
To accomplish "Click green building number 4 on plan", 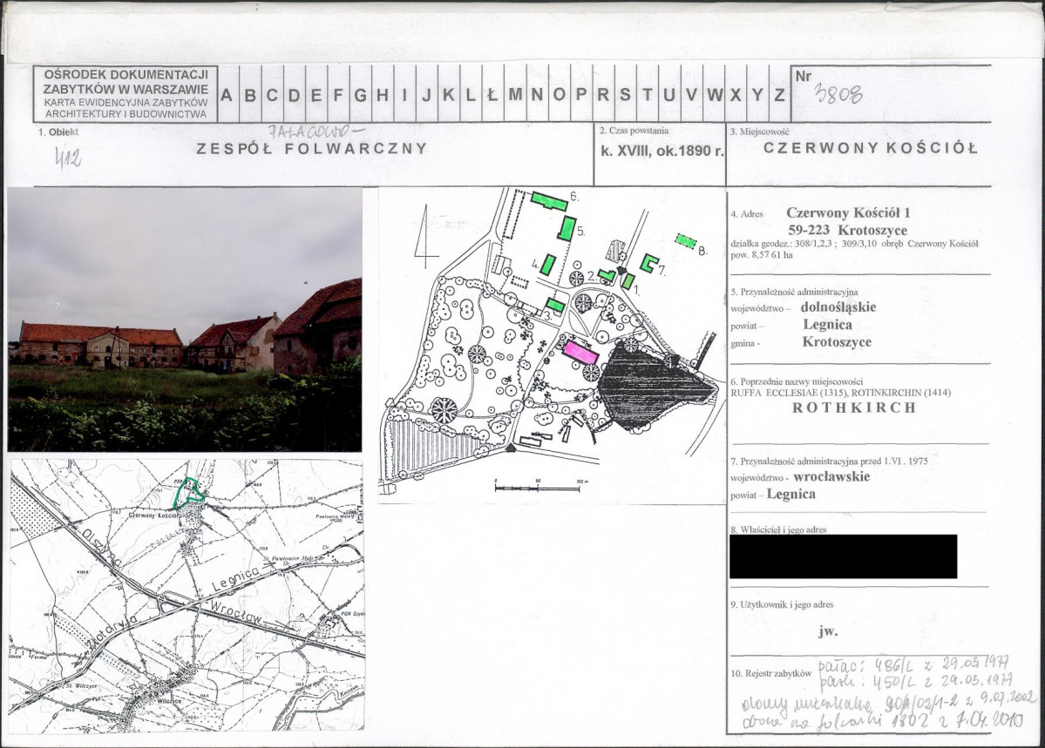I will 548,265.
